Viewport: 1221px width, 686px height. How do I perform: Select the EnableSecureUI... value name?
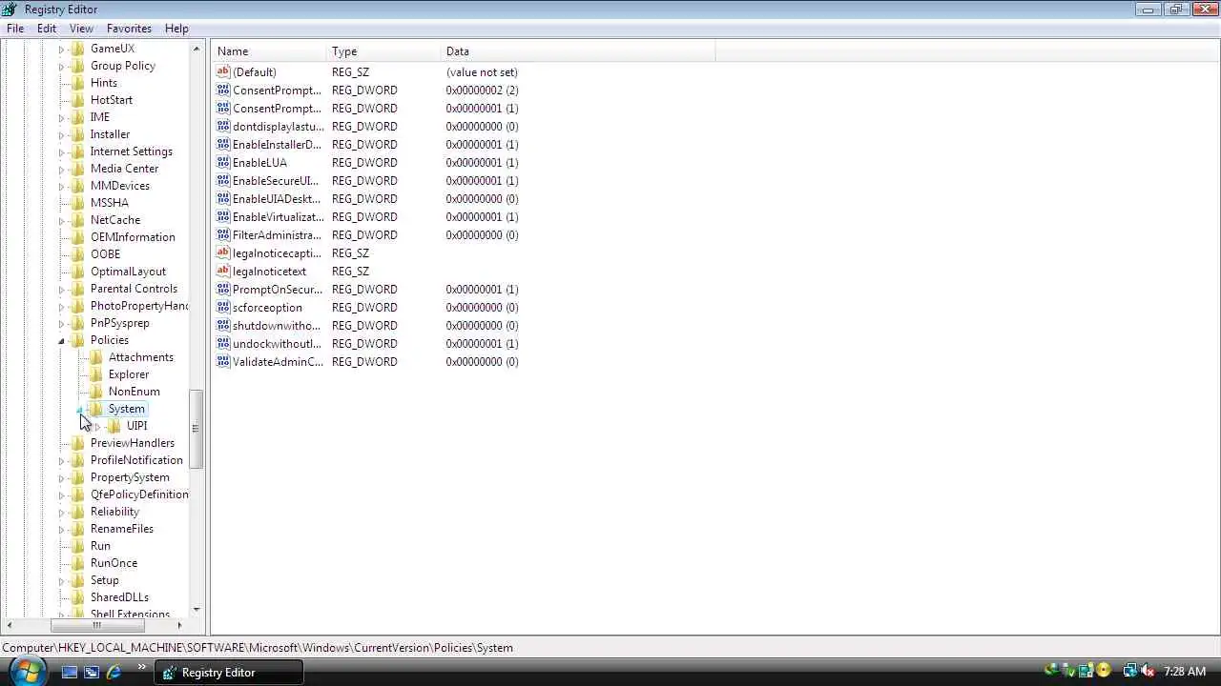click(x=275, y=181)
